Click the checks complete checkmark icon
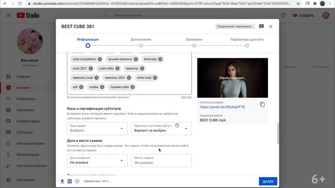The image size is (335, 188). [77, 181]
